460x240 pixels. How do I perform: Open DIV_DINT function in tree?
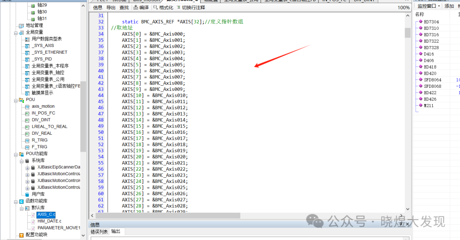click(41, 120)
